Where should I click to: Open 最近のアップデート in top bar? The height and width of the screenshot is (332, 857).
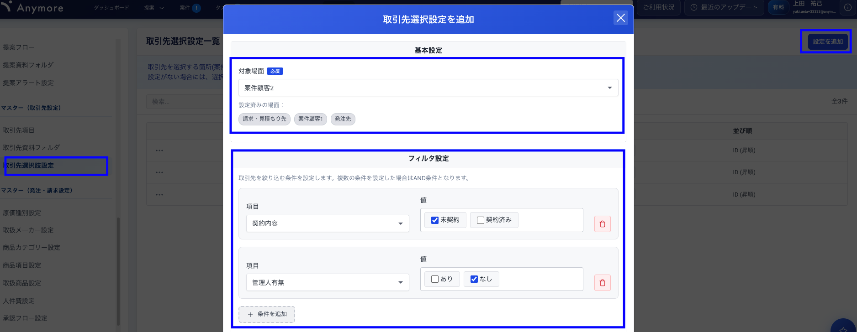[x=724, y=7]
